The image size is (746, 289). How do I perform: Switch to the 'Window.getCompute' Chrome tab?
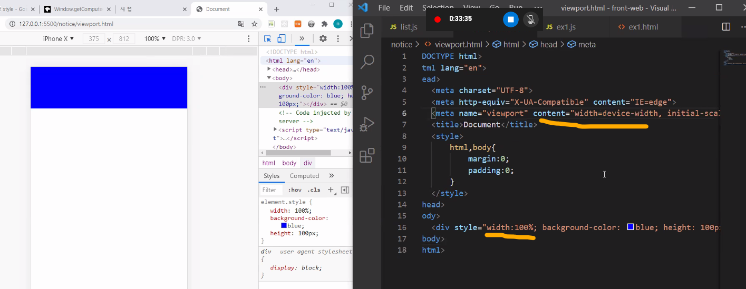(x=76, y=9)
